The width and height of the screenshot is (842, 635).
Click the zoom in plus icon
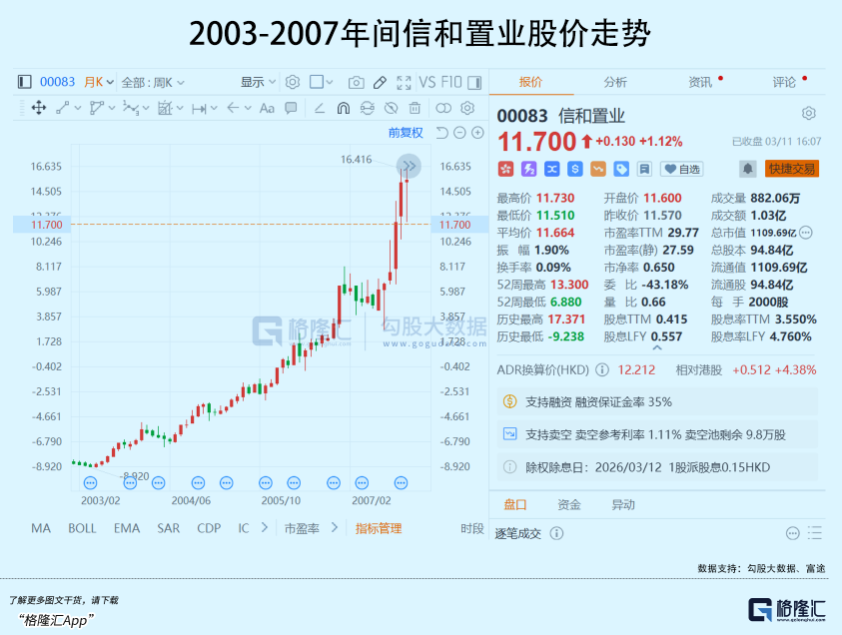[477, 133]
